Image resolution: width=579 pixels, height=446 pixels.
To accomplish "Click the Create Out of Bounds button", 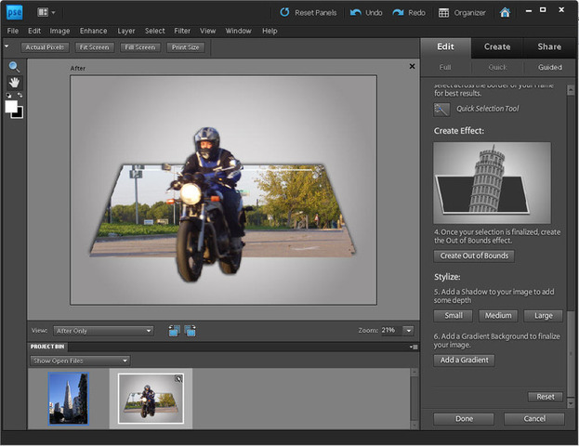I will (474, 256).
